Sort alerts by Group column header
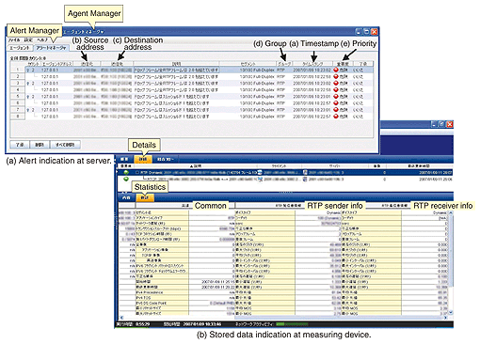 tap(284, 64)
